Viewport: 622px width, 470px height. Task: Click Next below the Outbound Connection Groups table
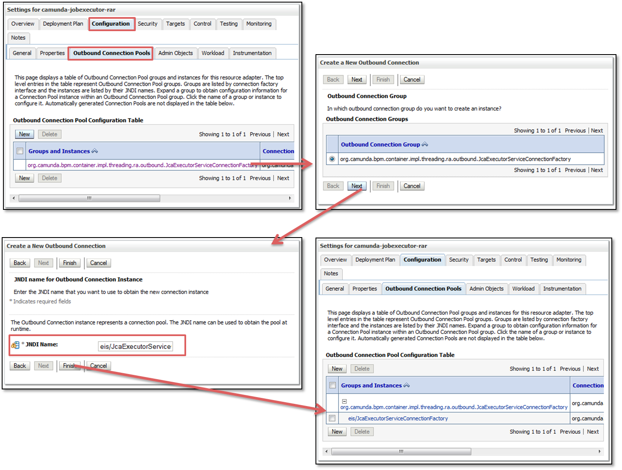tap(357, 186)
